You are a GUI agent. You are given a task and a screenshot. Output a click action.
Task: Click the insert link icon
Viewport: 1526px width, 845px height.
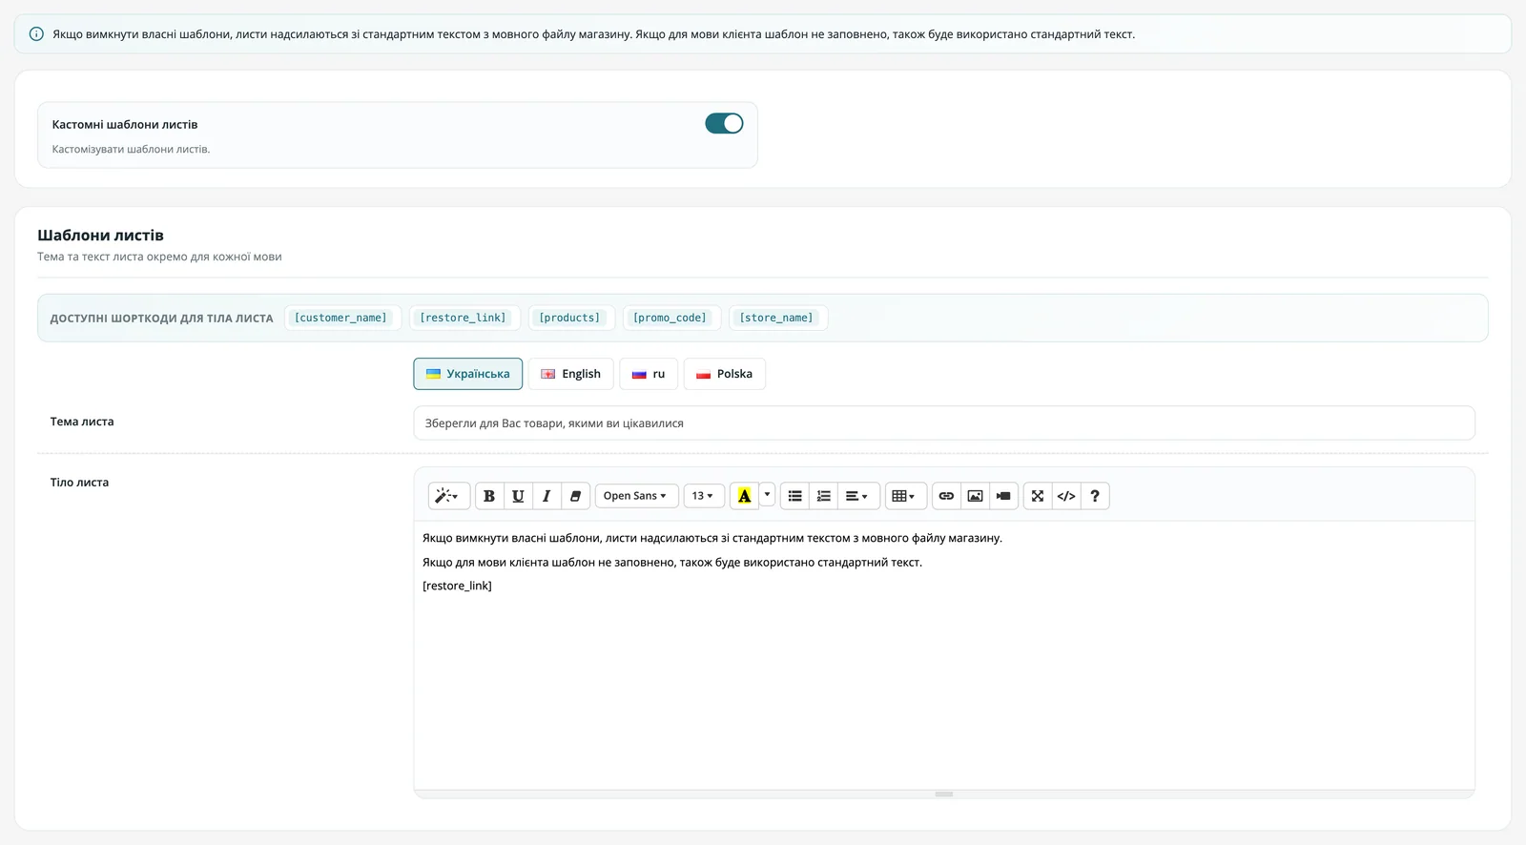946,496
